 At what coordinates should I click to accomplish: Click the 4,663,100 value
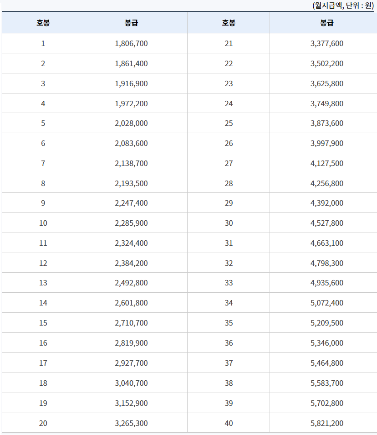pos(327,243)
